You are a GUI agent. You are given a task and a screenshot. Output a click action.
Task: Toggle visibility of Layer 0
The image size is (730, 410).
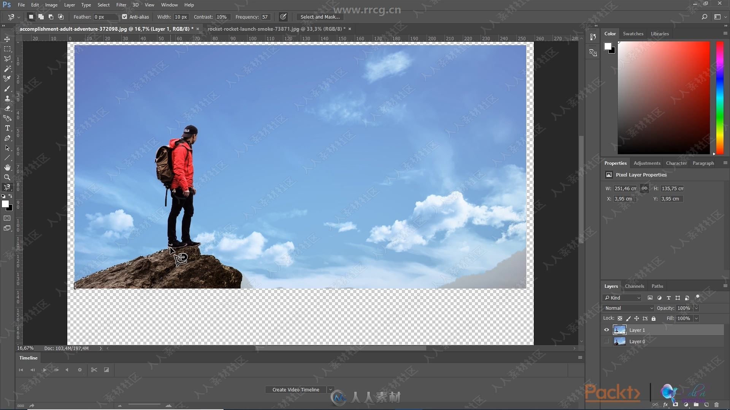click(606, 341)
